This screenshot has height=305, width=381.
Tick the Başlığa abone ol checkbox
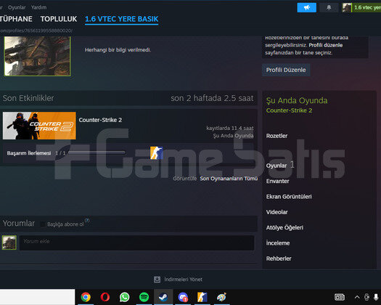[x=43, y=224]
